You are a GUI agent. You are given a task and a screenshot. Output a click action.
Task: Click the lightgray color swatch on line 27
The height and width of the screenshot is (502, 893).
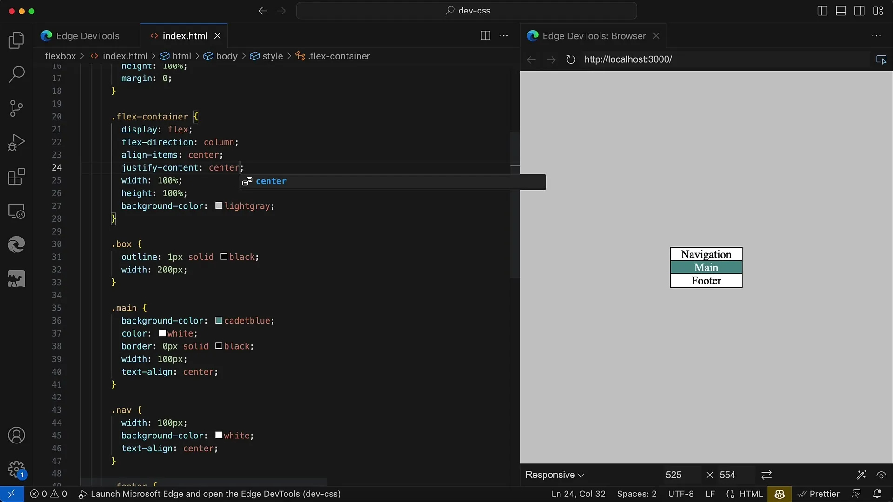tap(219, 205)
